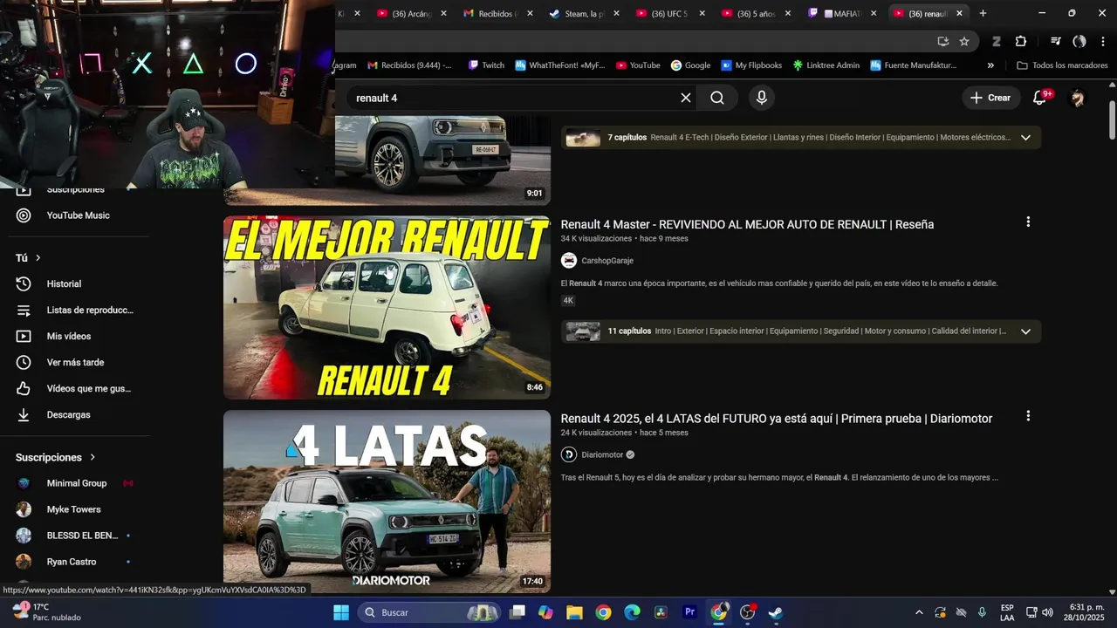Expand the 7 capítulos chapter list
This screenshot has height=628, width=1117.
tap(1025, 137)
